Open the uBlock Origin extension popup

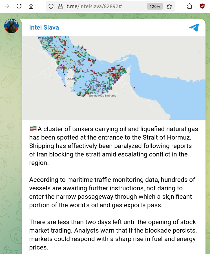202,6
